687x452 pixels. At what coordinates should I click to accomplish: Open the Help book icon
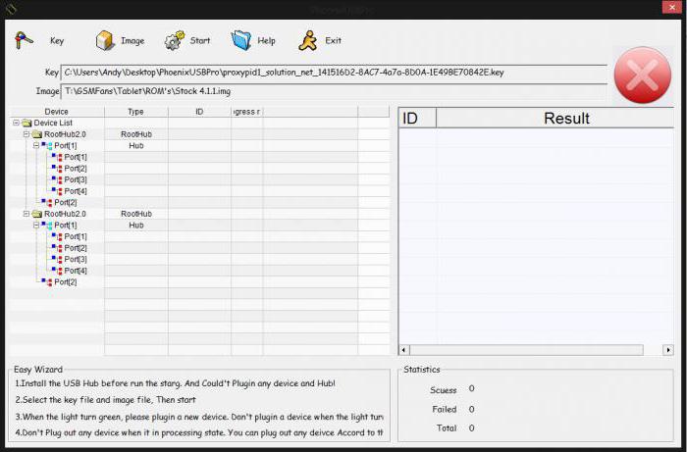pyautogui.click(x=240, y=40)
